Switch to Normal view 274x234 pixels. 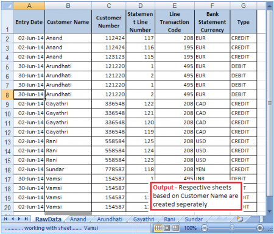(158, 228)
